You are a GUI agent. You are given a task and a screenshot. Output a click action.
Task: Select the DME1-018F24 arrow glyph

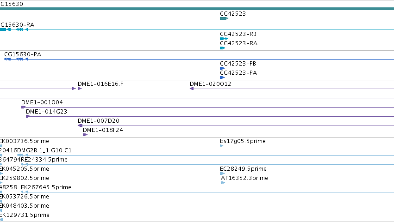[85, 135]
